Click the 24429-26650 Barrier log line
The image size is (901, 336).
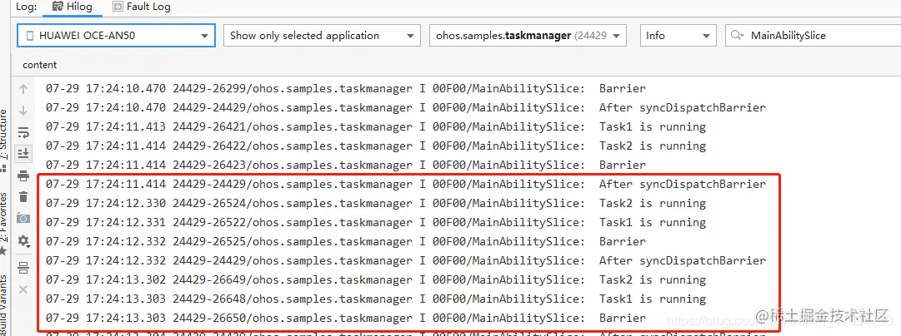(346, 319)
